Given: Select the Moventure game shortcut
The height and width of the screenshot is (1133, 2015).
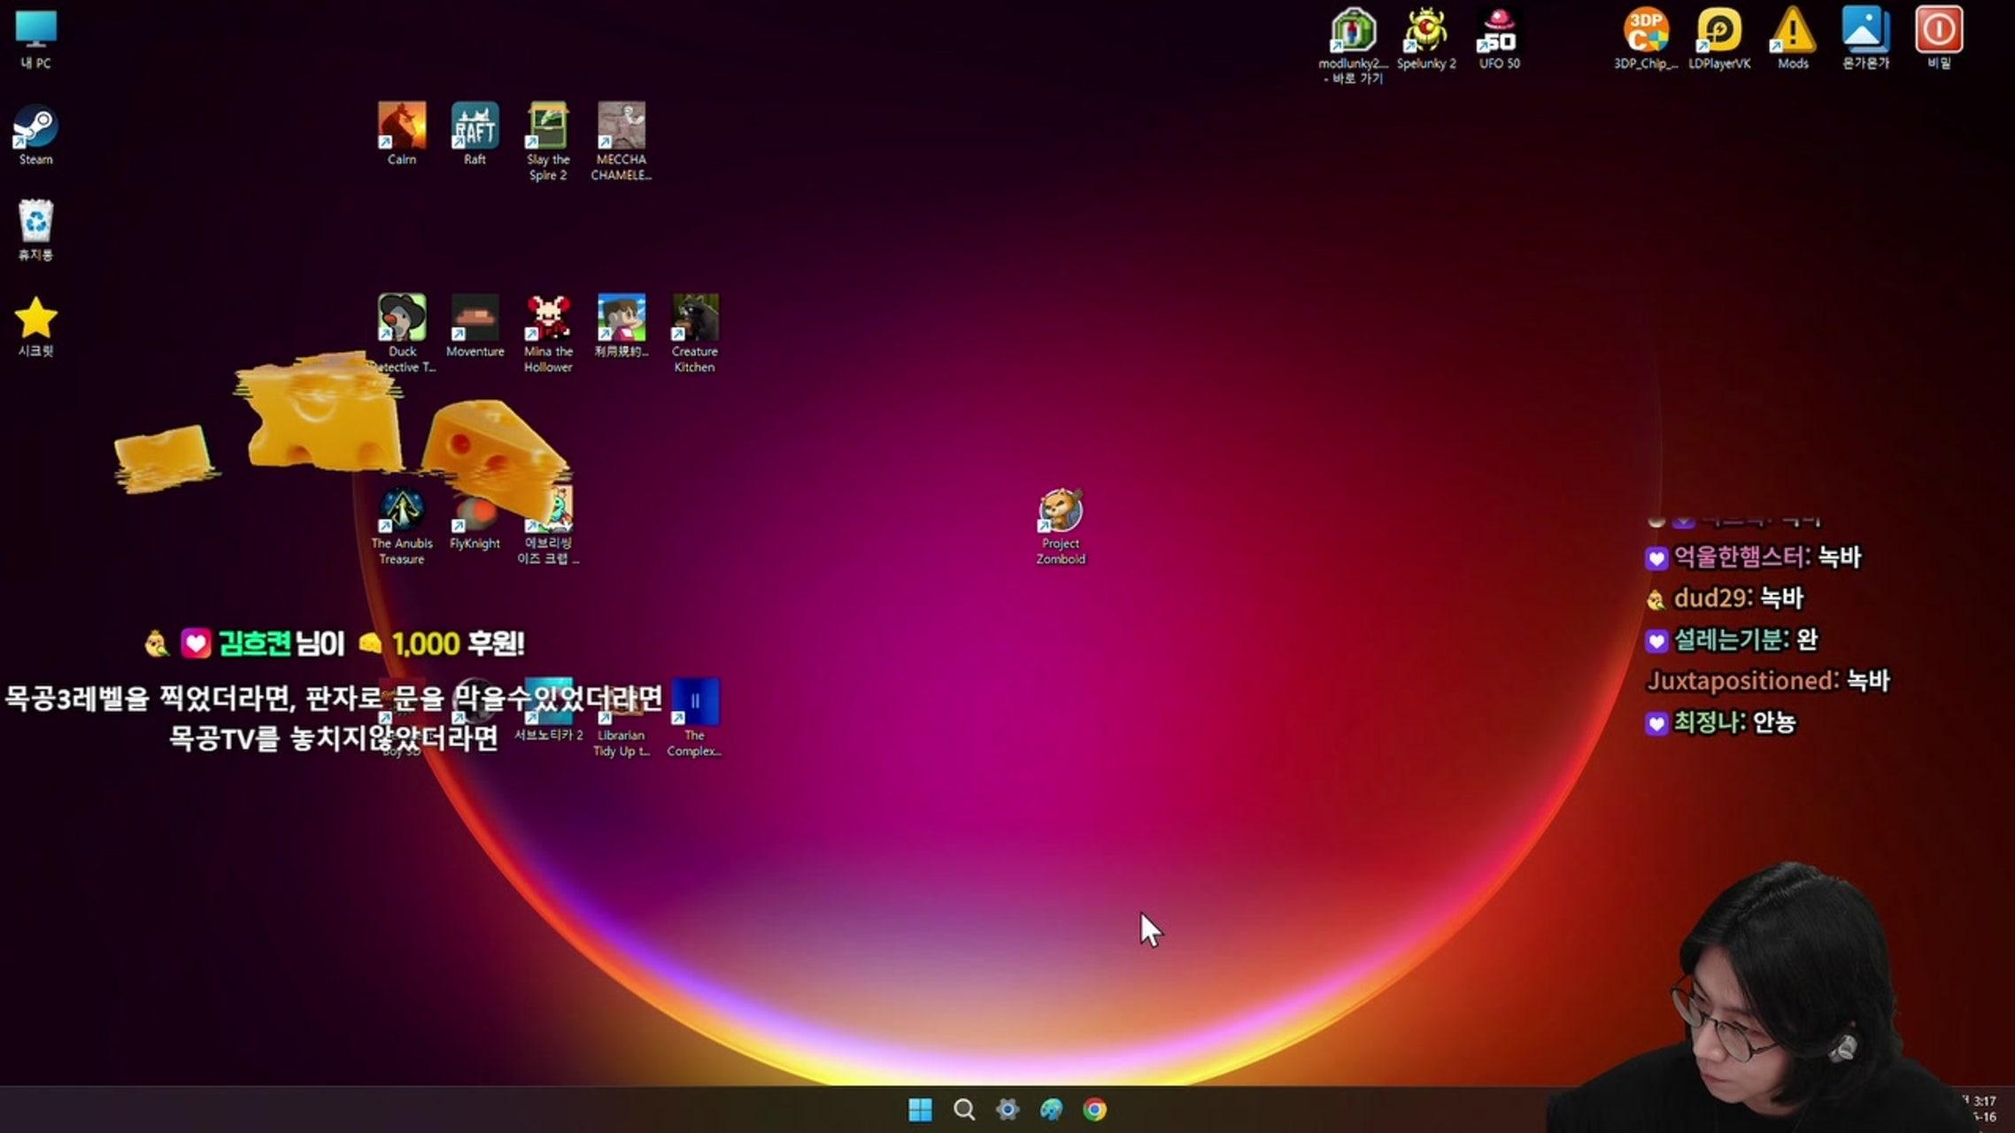Looking at the screenshot, I should 475,327.
